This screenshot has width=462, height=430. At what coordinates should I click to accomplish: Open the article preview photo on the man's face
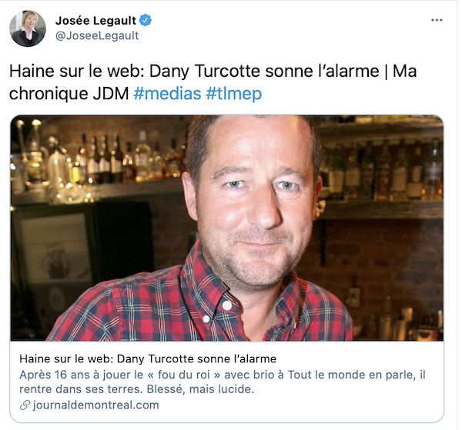(253, 200)
